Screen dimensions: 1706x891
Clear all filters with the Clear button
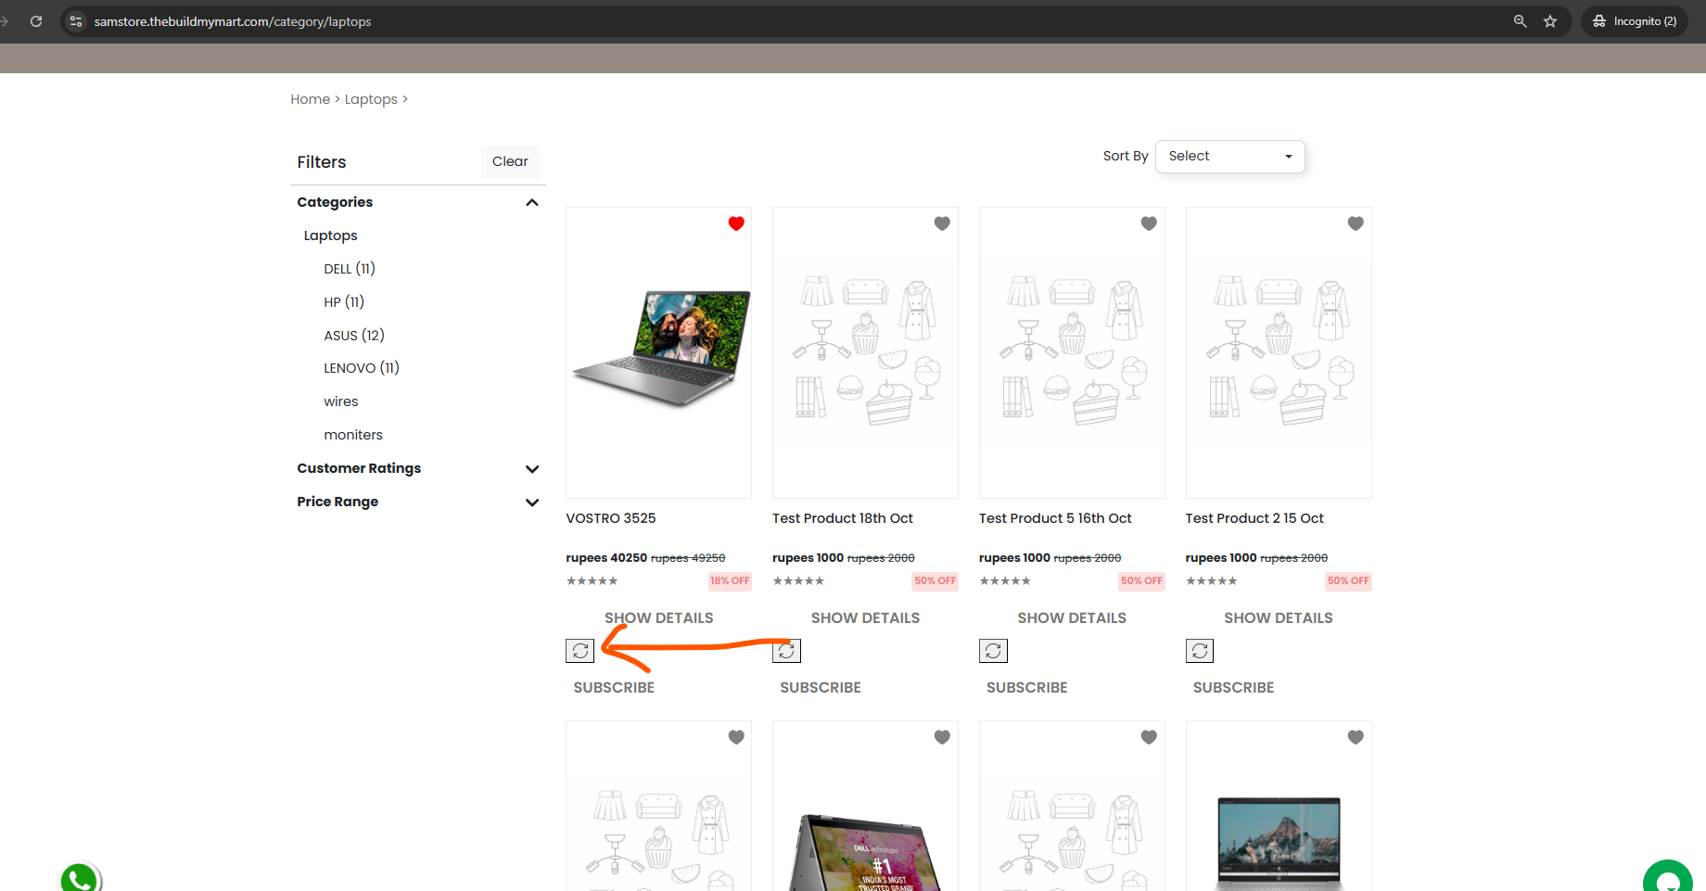510,161
